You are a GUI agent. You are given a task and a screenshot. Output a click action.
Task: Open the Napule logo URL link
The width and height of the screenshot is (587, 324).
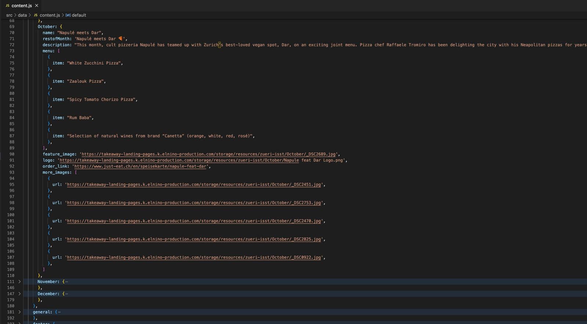click(179, 160)
